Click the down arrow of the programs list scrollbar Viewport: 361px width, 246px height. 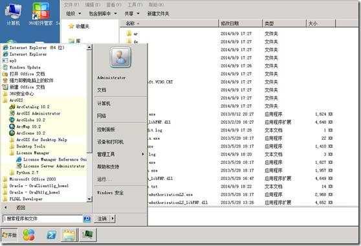click(89, 199)
